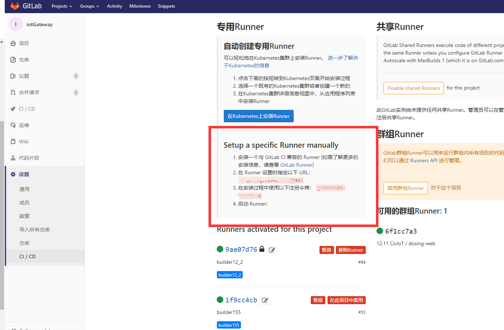Screen dimensions: 504x330
Task: Open the Projects dropdown menu
Action: 62,6
